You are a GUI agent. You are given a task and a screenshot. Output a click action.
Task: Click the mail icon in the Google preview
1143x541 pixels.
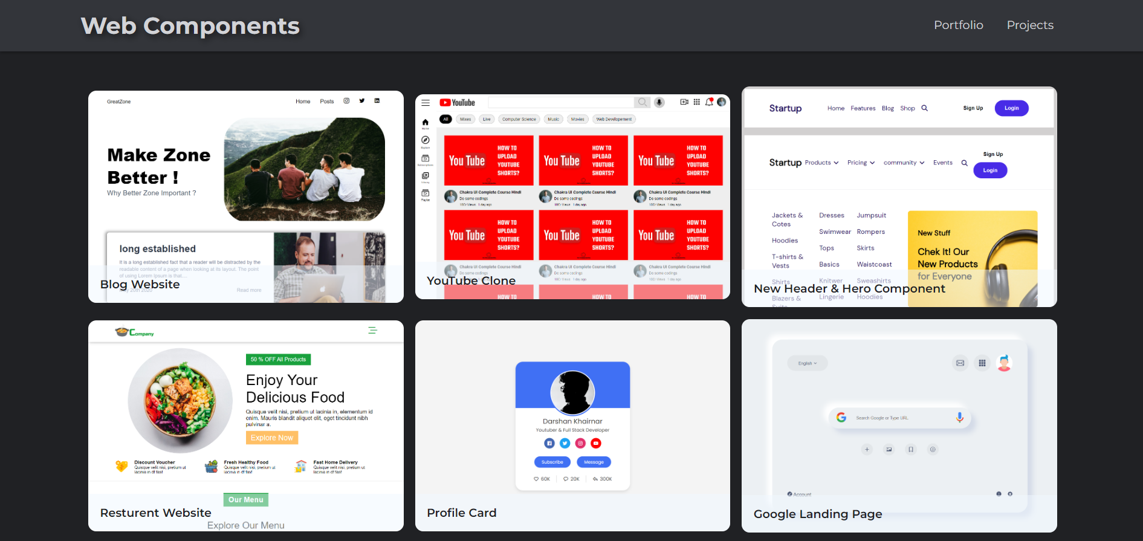coord(960,363)
